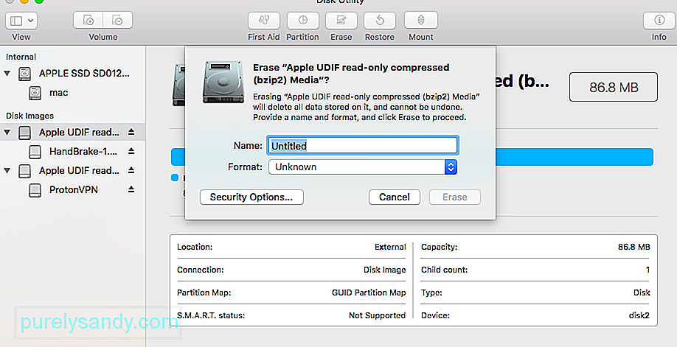Click the remove Volume icon
677x347 pixels.
pos(117,21)
